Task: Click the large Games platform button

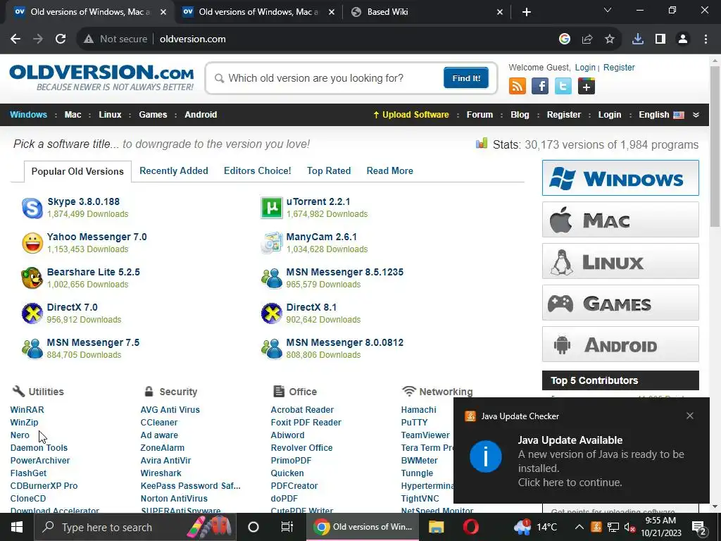Action: [x=620, y=303]
